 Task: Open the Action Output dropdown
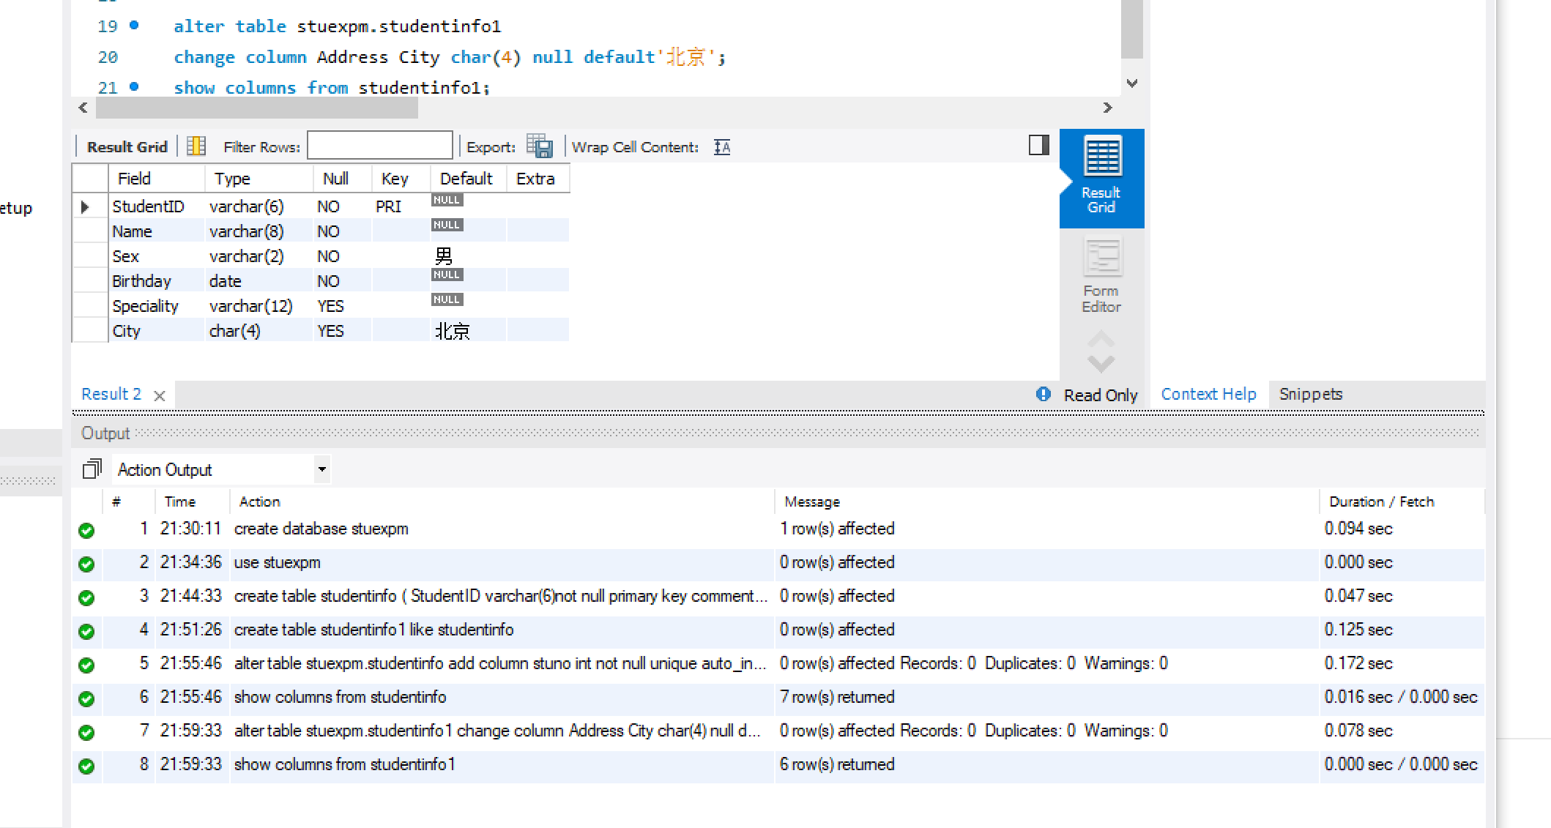[x=321, y=469]
